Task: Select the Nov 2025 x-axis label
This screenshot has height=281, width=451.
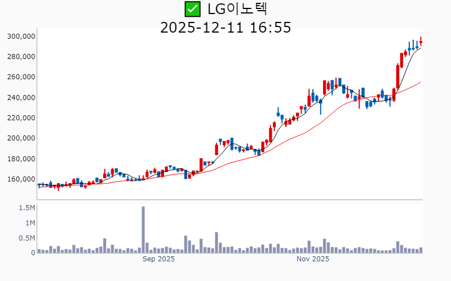Action: (313, 259)
